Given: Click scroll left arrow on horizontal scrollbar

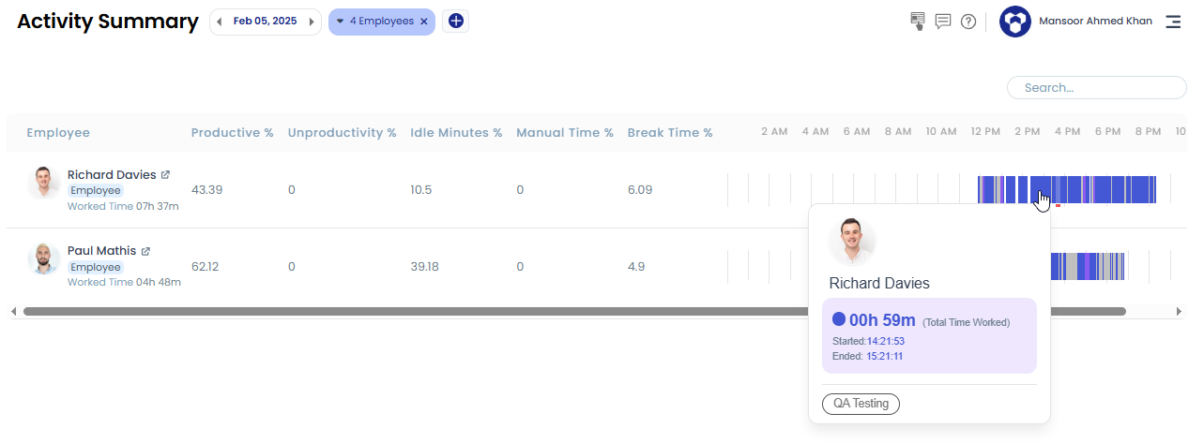Looking at the screenshot, I should click(x=13, y=311).
